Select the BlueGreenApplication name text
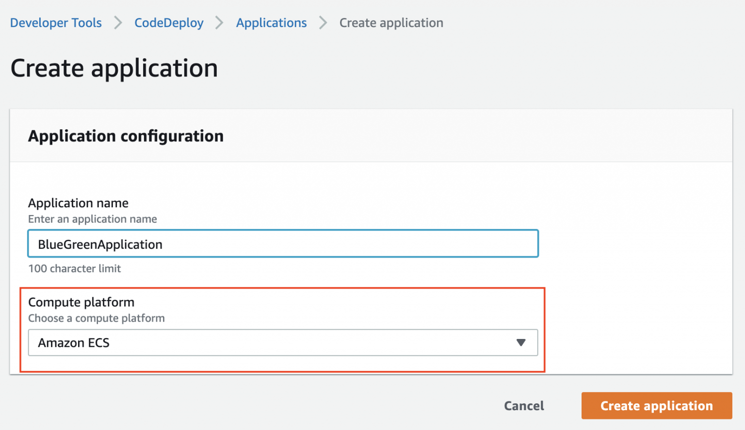 (x=99, y=244)
